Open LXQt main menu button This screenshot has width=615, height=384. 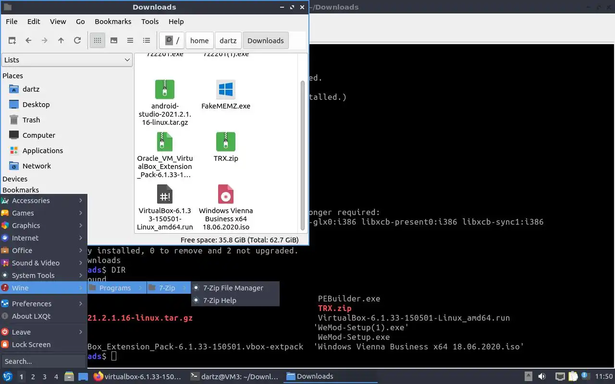point(8,377)
